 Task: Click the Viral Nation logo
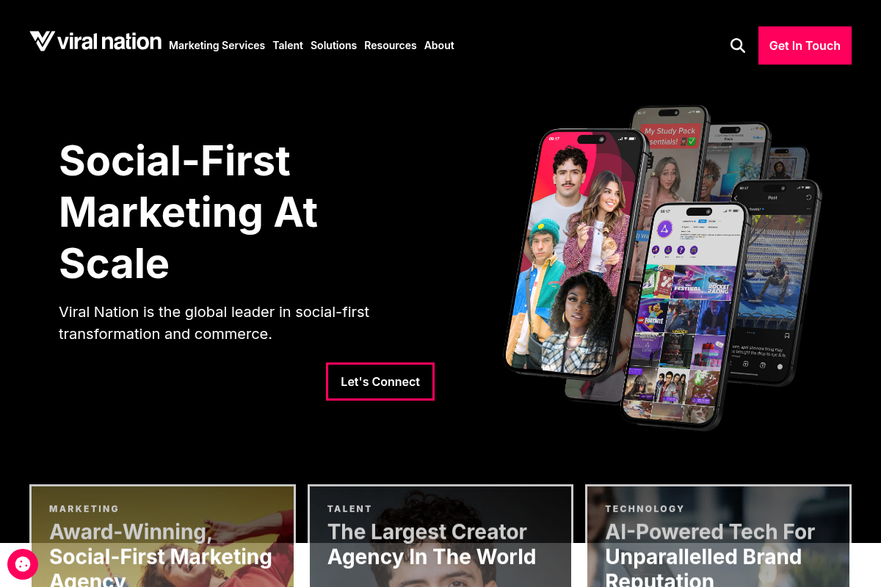[x=95, y=41]
